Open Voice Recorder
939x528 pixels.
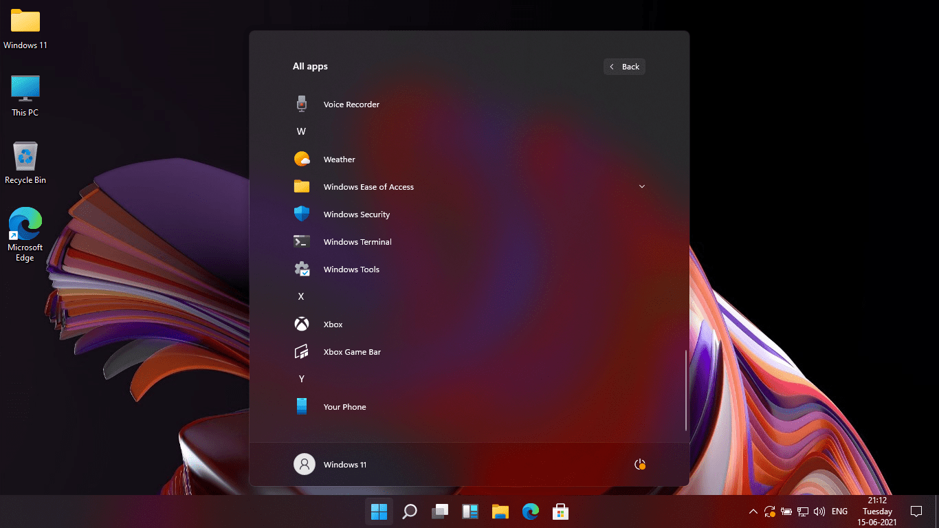(x=351, y=104)
